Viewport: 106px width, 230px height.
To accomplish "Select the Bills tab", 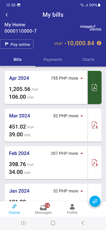I will click(x=18, y=60).
